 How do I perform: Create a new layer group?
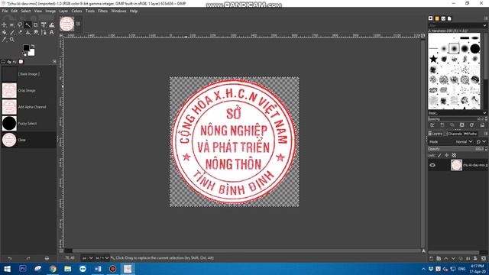click(x=439, y=258)
